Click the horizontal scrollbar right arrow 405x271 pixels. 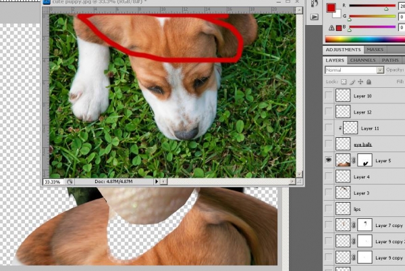click(292, 182)
